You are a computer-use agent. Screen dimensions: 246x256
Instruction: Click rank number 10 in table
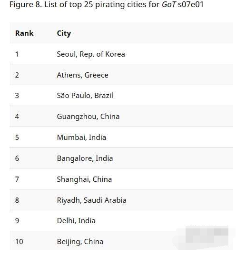19,242
